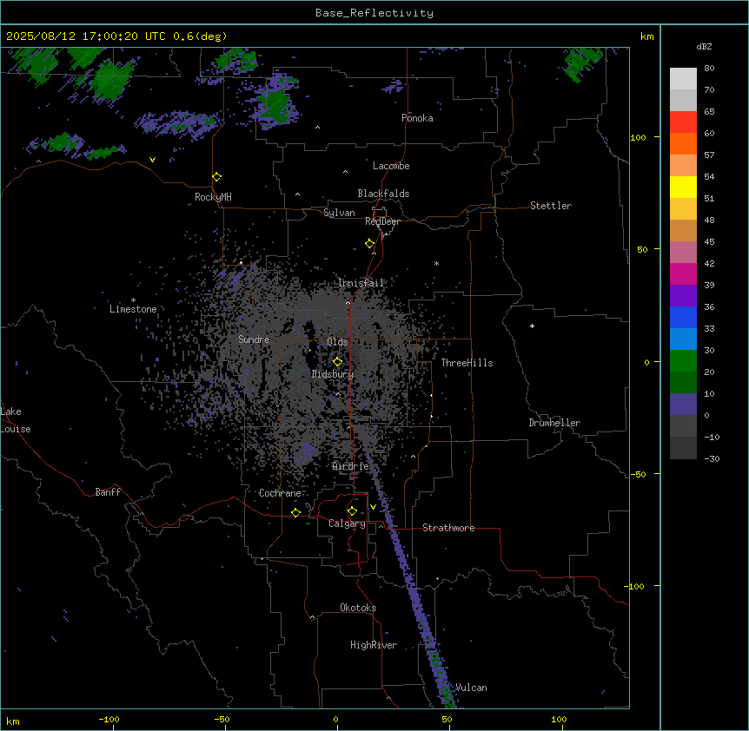
Task: Select the pink 42-45 dBZ legend color
Action: tap(683, 253)
